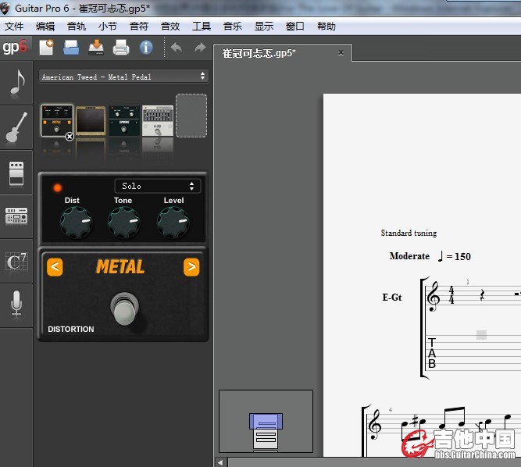Expand the American Tweed preset dropdown

tap(123, 77)
